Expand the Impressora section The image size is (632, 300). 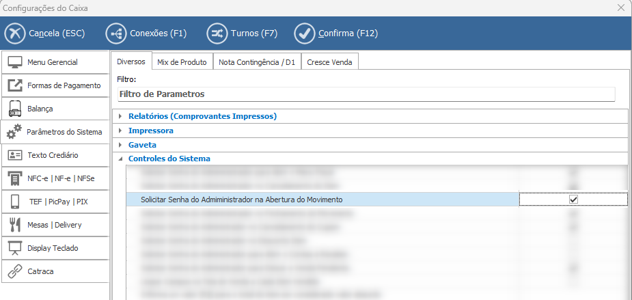point(121,131)
